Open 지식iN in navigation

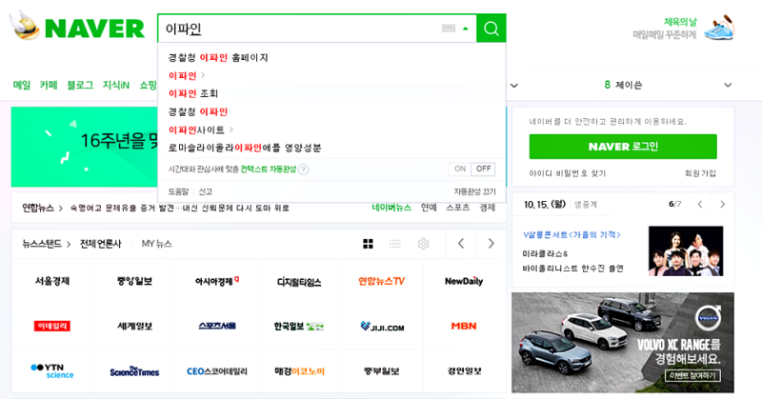point(115,85)
